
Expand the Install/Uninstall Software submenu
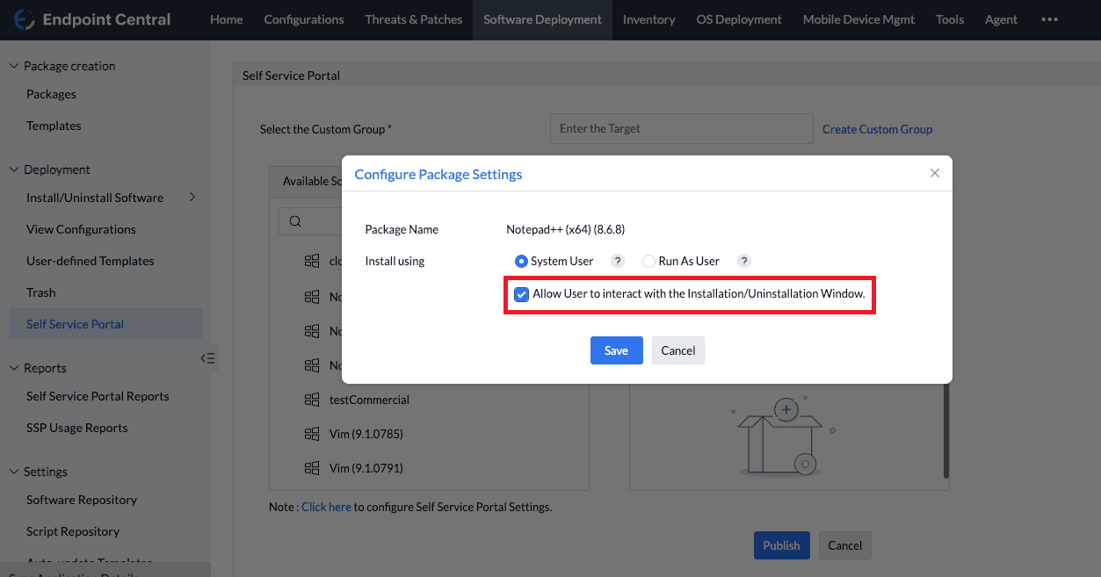pyautogui.click(x=192, y=198)
